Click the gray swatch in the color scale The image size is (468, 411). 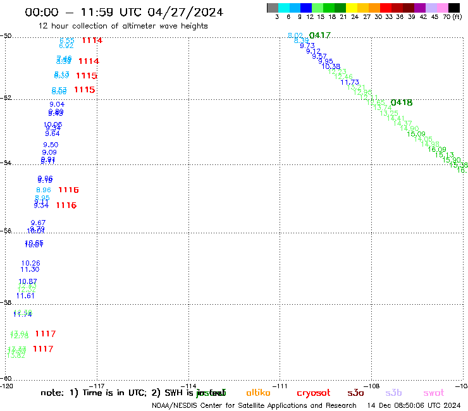pos(273,8)
